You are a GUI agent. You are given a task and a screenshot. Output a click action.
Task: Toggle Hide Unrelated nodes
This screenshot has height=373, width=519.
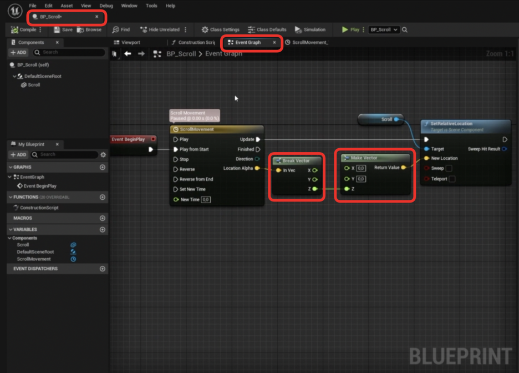(x=160, y=30)
